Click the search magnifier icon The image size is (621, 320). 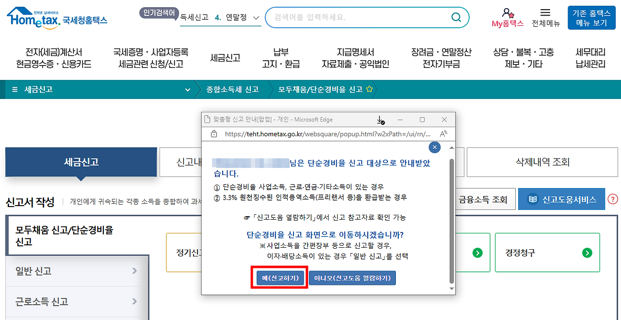point(455,17)
